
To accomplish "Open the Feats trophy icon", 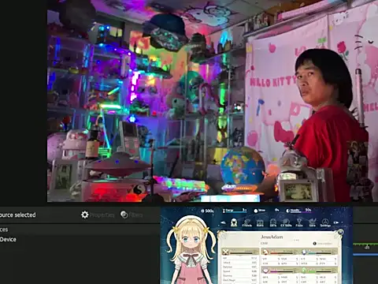I will (x=299, y=223).
